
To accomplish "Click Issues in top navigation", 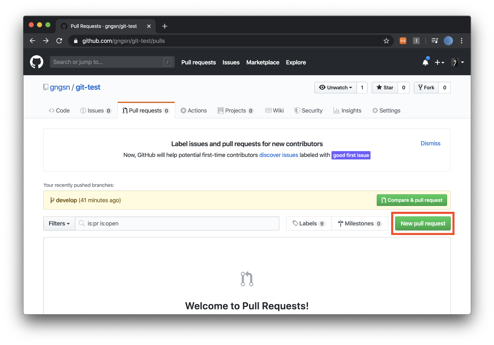I will (231, 62).
